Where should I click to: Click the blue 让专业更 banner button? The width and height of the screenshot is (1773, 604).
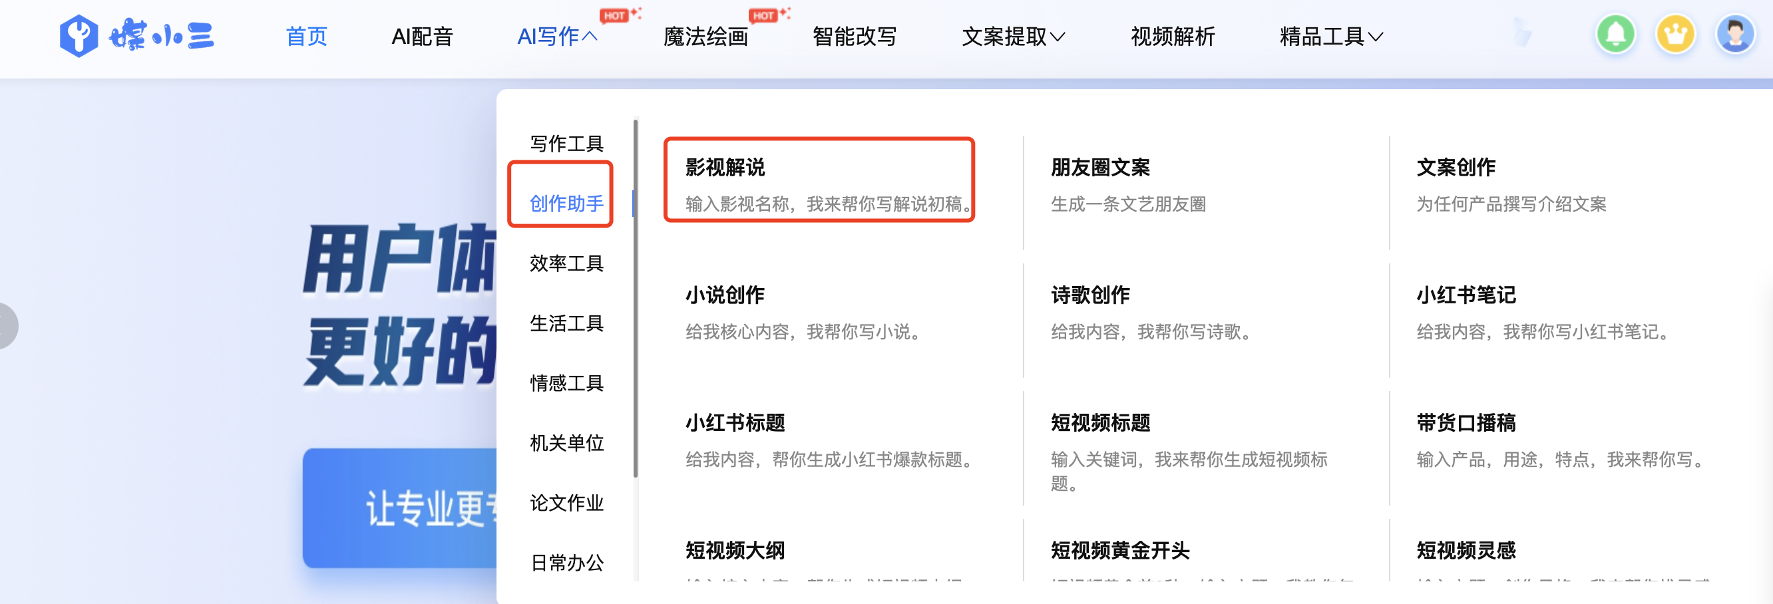pyautogui.click(x=400, y=508)
